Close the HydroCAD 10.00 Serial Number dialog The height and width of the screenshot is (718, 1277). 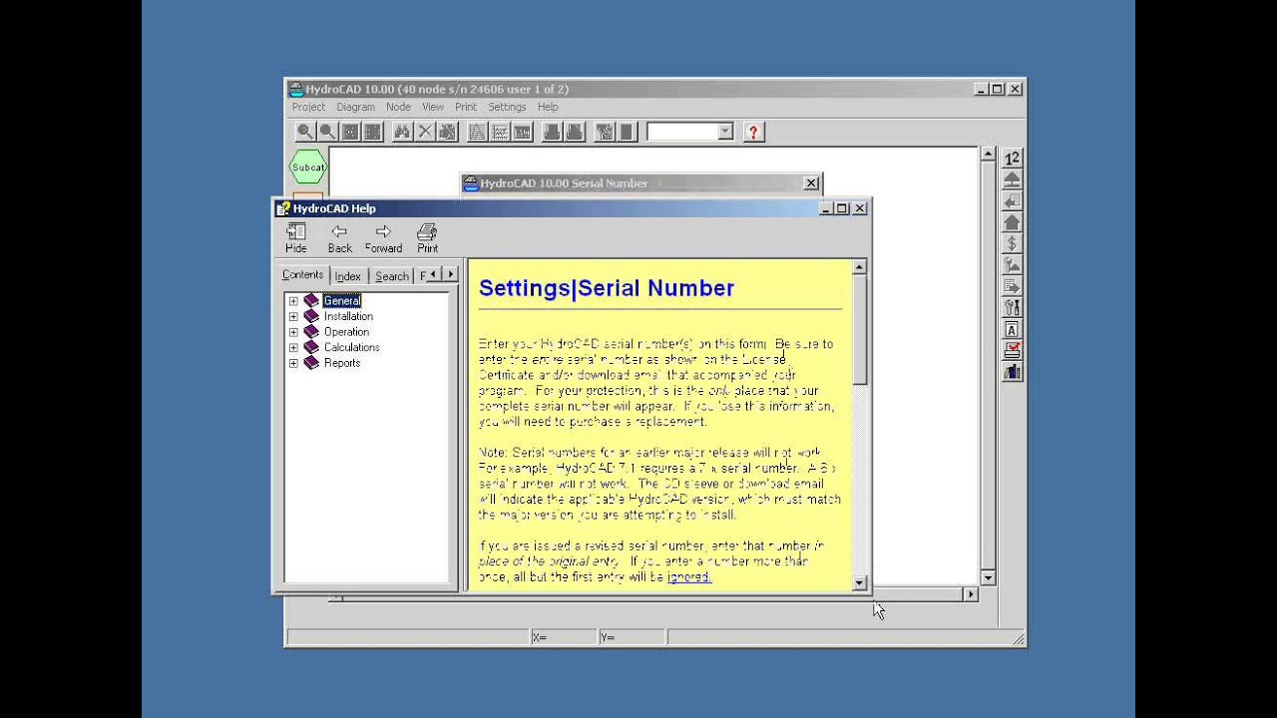tap(811, 183)
